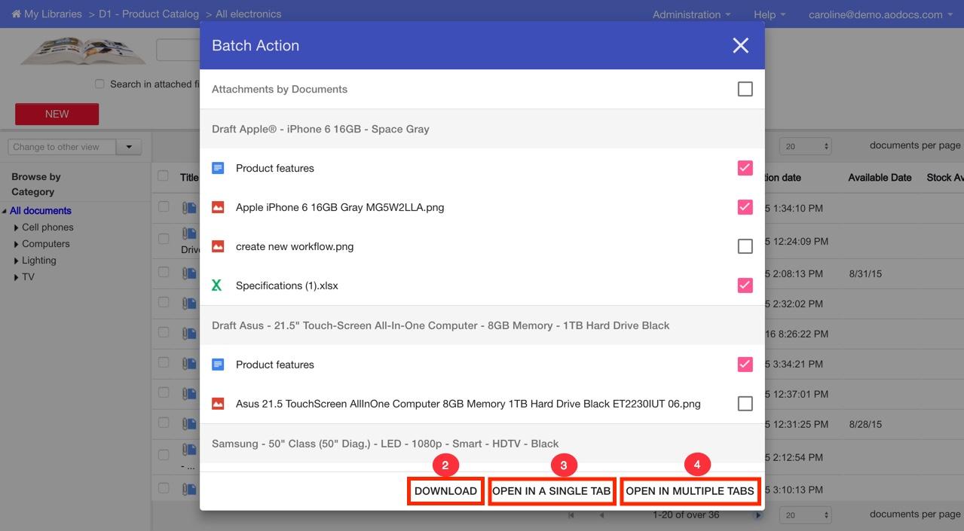Open the Help dropdown menu
964x531 pixels.
tap(770, 14)
